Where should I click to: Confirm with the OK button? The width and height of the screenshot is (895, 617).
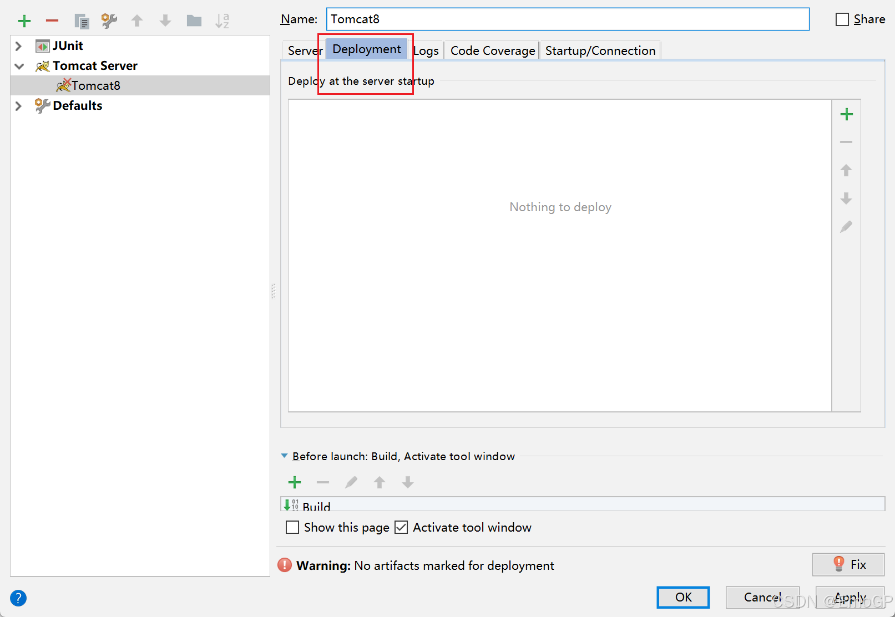[683, 597]
